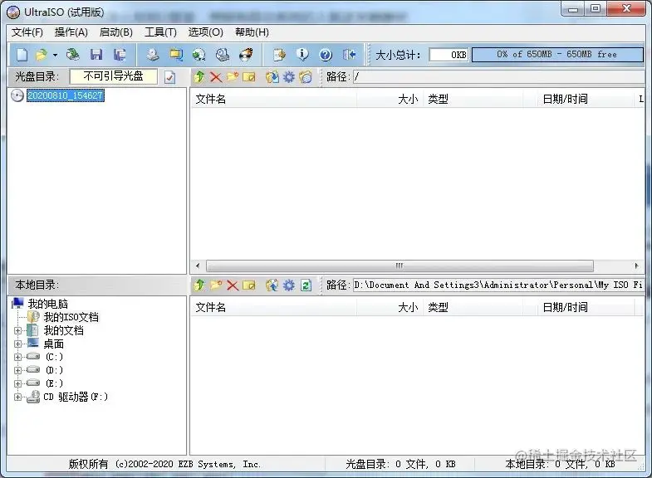
Task: Click the horizontal scrollbar thumb of the disc file list
Action: (x=400, y=266)
